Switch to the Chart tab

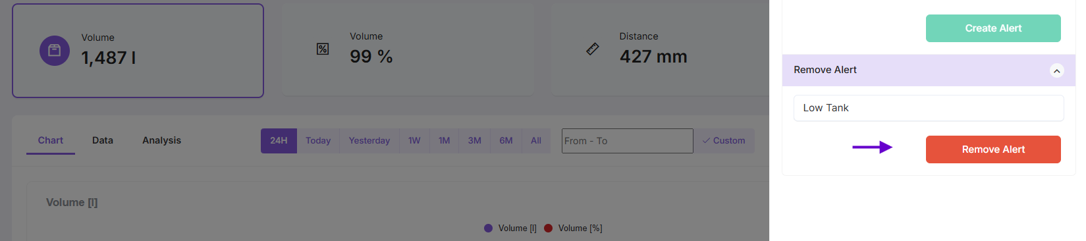(51, 140)
